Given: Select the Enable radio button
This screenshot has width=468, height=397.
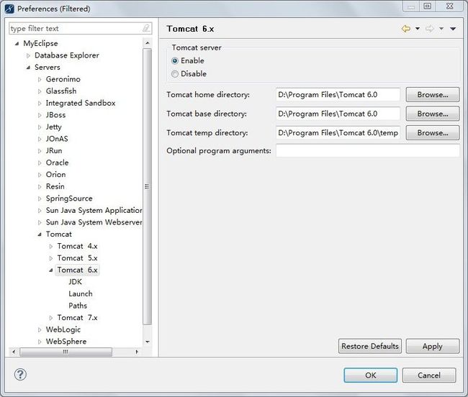Looking at the screenshot, I should (x=175, y=61).
